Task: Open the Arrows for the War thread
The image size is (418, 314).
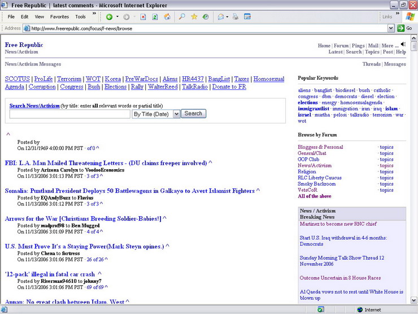Action: coord(83,218)
